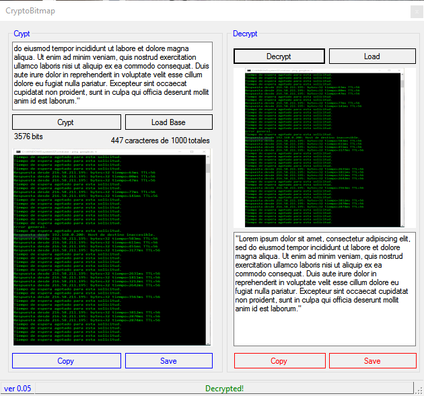This screenshot has width=424, height=396.
Task: Click the 'Decrypted!' status message
Action: [224, 389]
